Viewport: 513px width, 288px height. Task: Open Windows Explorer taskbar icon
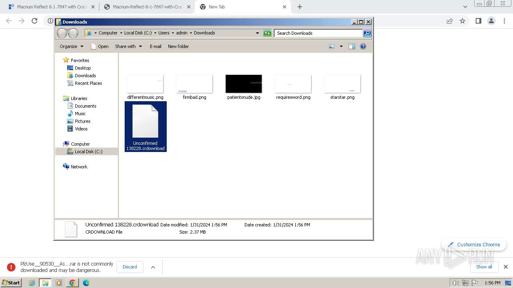45,283
